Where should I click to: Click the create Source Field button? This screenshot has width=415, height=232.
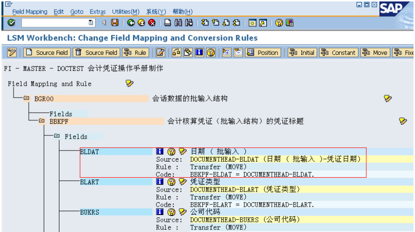click(x=47, y=52)
